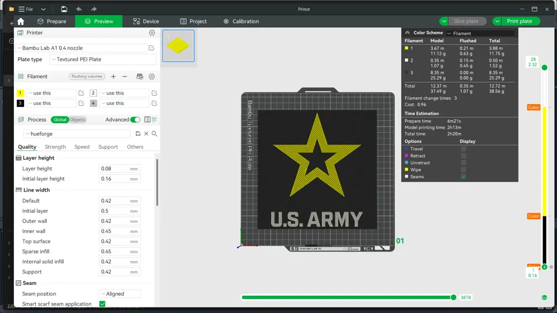Screen dimensions: 557x313
Task: Select plate 1 thumbnail
Action: [x=178, y=46]
